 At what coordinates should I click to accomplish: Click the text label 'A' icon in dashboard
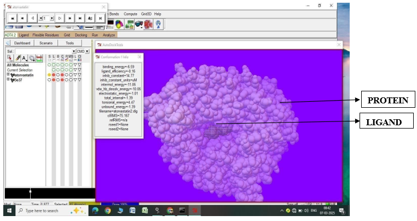click(x=25, y=58)
